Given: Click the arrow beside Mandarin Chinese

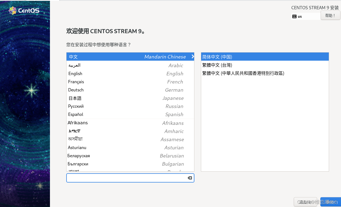Looking at the screenshot, I should [193, 57].
